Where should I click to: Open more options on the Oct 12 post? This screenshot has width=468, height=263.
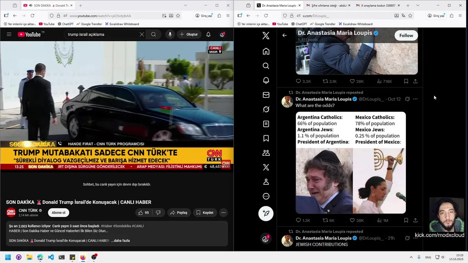(x=415, y=99)
